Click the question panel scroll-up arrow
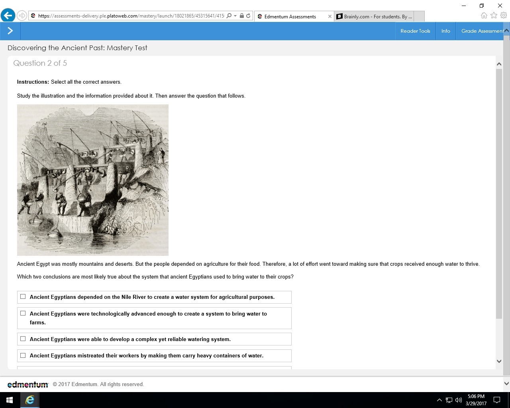510x408 pixels. pos(499,64)
